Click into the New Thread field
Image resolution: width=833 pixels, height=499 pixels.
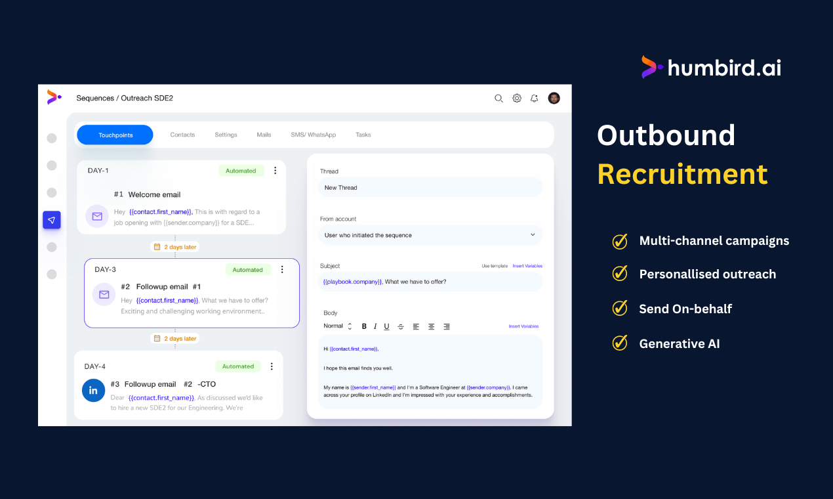430,187
